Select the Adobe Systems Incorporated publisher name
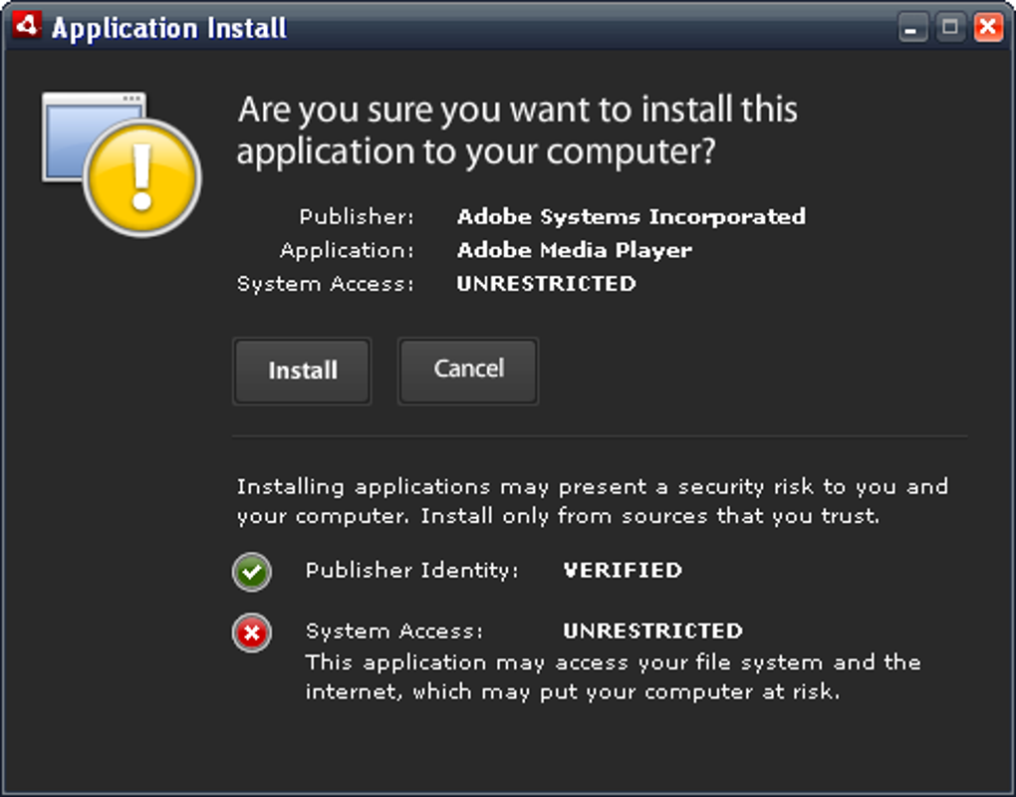 (x=631, y=216)
